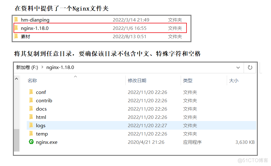This screenshot has width=271, height=166.
Task: Select the 新加卷 (F:) breadcrumb
Action: 27,67
